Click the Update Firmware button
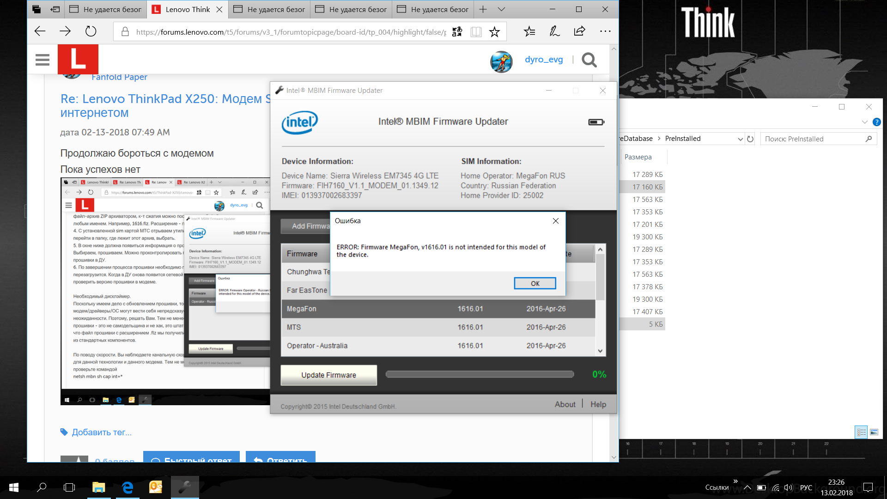This screenshot has width=887, height=499. pyautogui.click(x=328, y=375)
